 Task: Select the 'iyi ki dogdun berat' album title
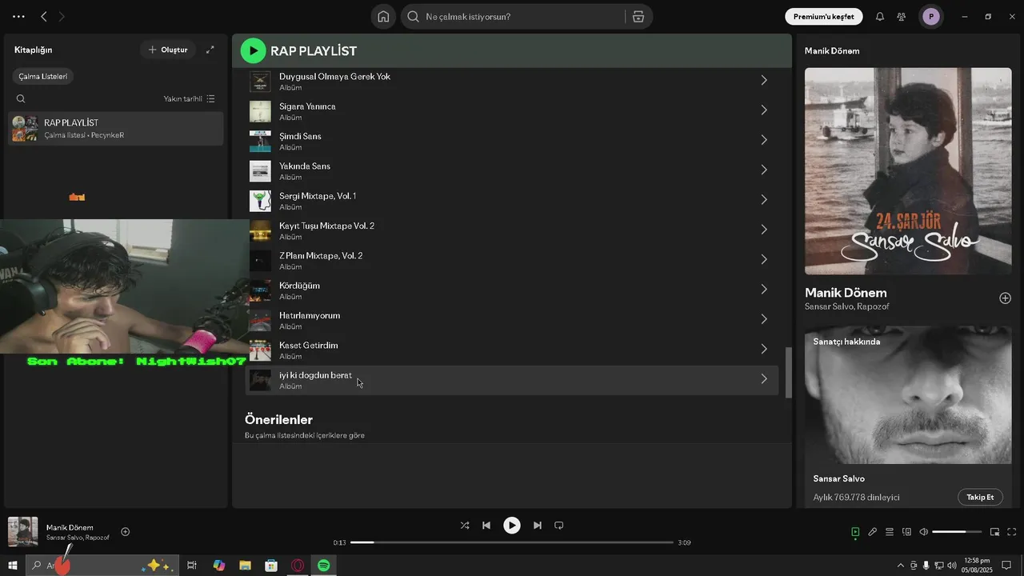[315, 375]
